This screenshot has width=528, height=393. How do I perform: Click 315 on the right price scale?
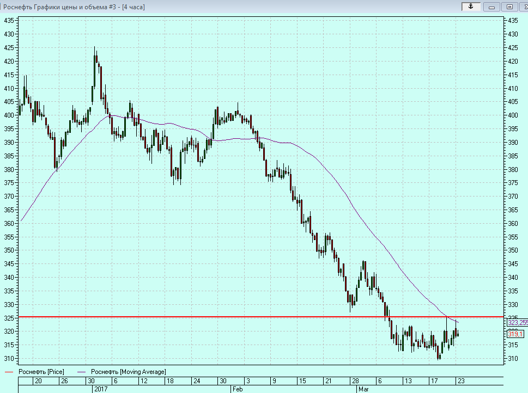[513, 345]
